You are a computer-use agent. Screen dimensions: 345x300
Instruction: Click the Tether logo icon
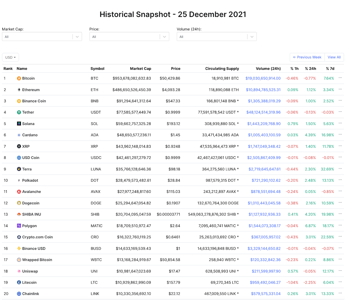[19, 112]
